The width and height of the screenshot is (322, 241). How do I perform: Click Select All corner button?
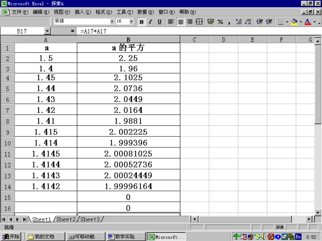pyautogui.click(x=8, y=39)
